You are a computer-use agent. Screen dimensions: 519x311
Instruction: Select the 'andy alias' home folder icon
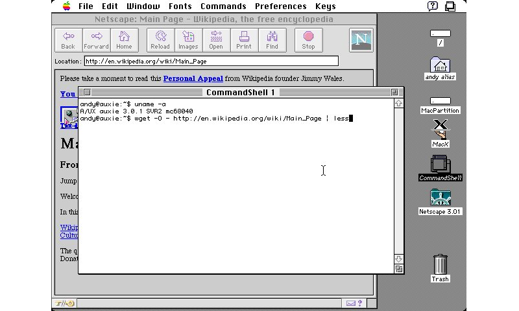[x=440, y=69]
